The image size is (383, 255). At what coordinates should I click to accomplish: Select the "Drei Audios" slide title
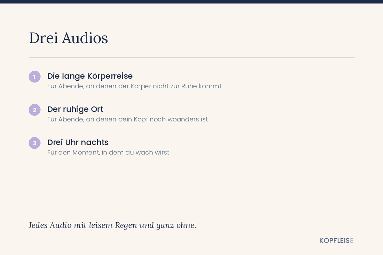68,38
